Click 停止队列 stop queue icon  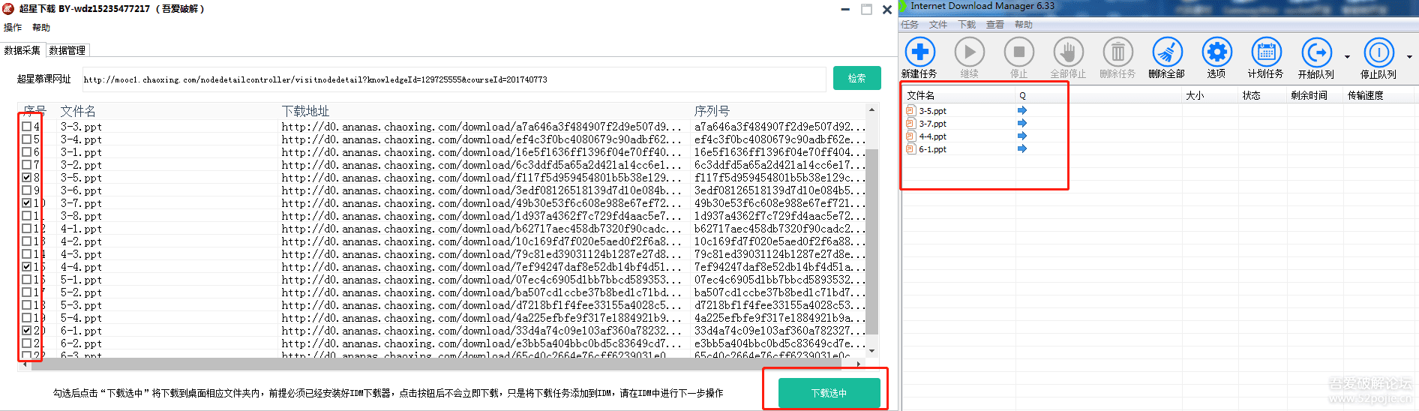point(1378,52)
